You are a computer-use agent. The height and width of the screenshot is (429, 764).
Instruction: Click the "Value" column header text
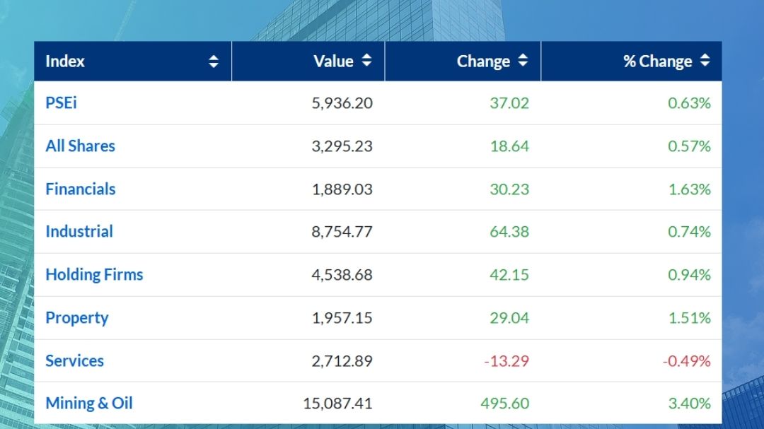(x=333, y=61)
